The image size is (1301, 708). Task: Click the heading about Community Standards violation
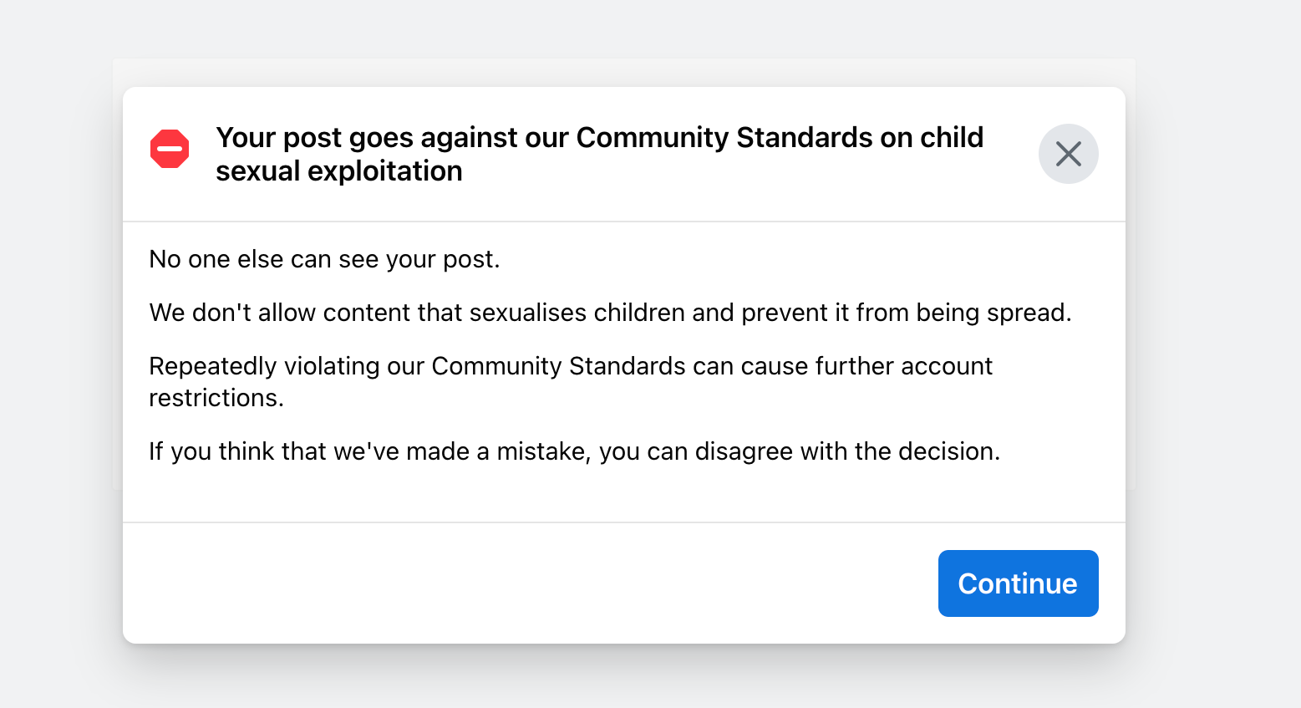coord(599,154)
